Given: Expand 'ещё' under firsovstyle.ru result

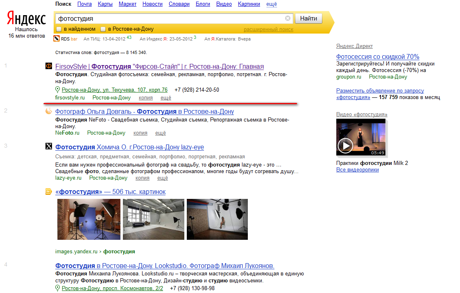Looking at the screenshot, I should (x=166, y=97).
